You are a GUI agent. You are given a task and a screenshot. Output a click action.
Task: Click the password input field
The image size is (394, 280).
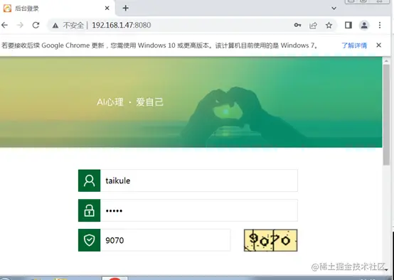click(199, 210)
